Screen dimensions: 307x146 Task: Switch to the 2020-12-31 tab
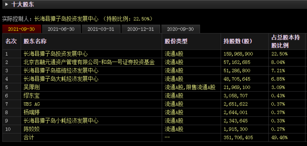tap(141, 29)
